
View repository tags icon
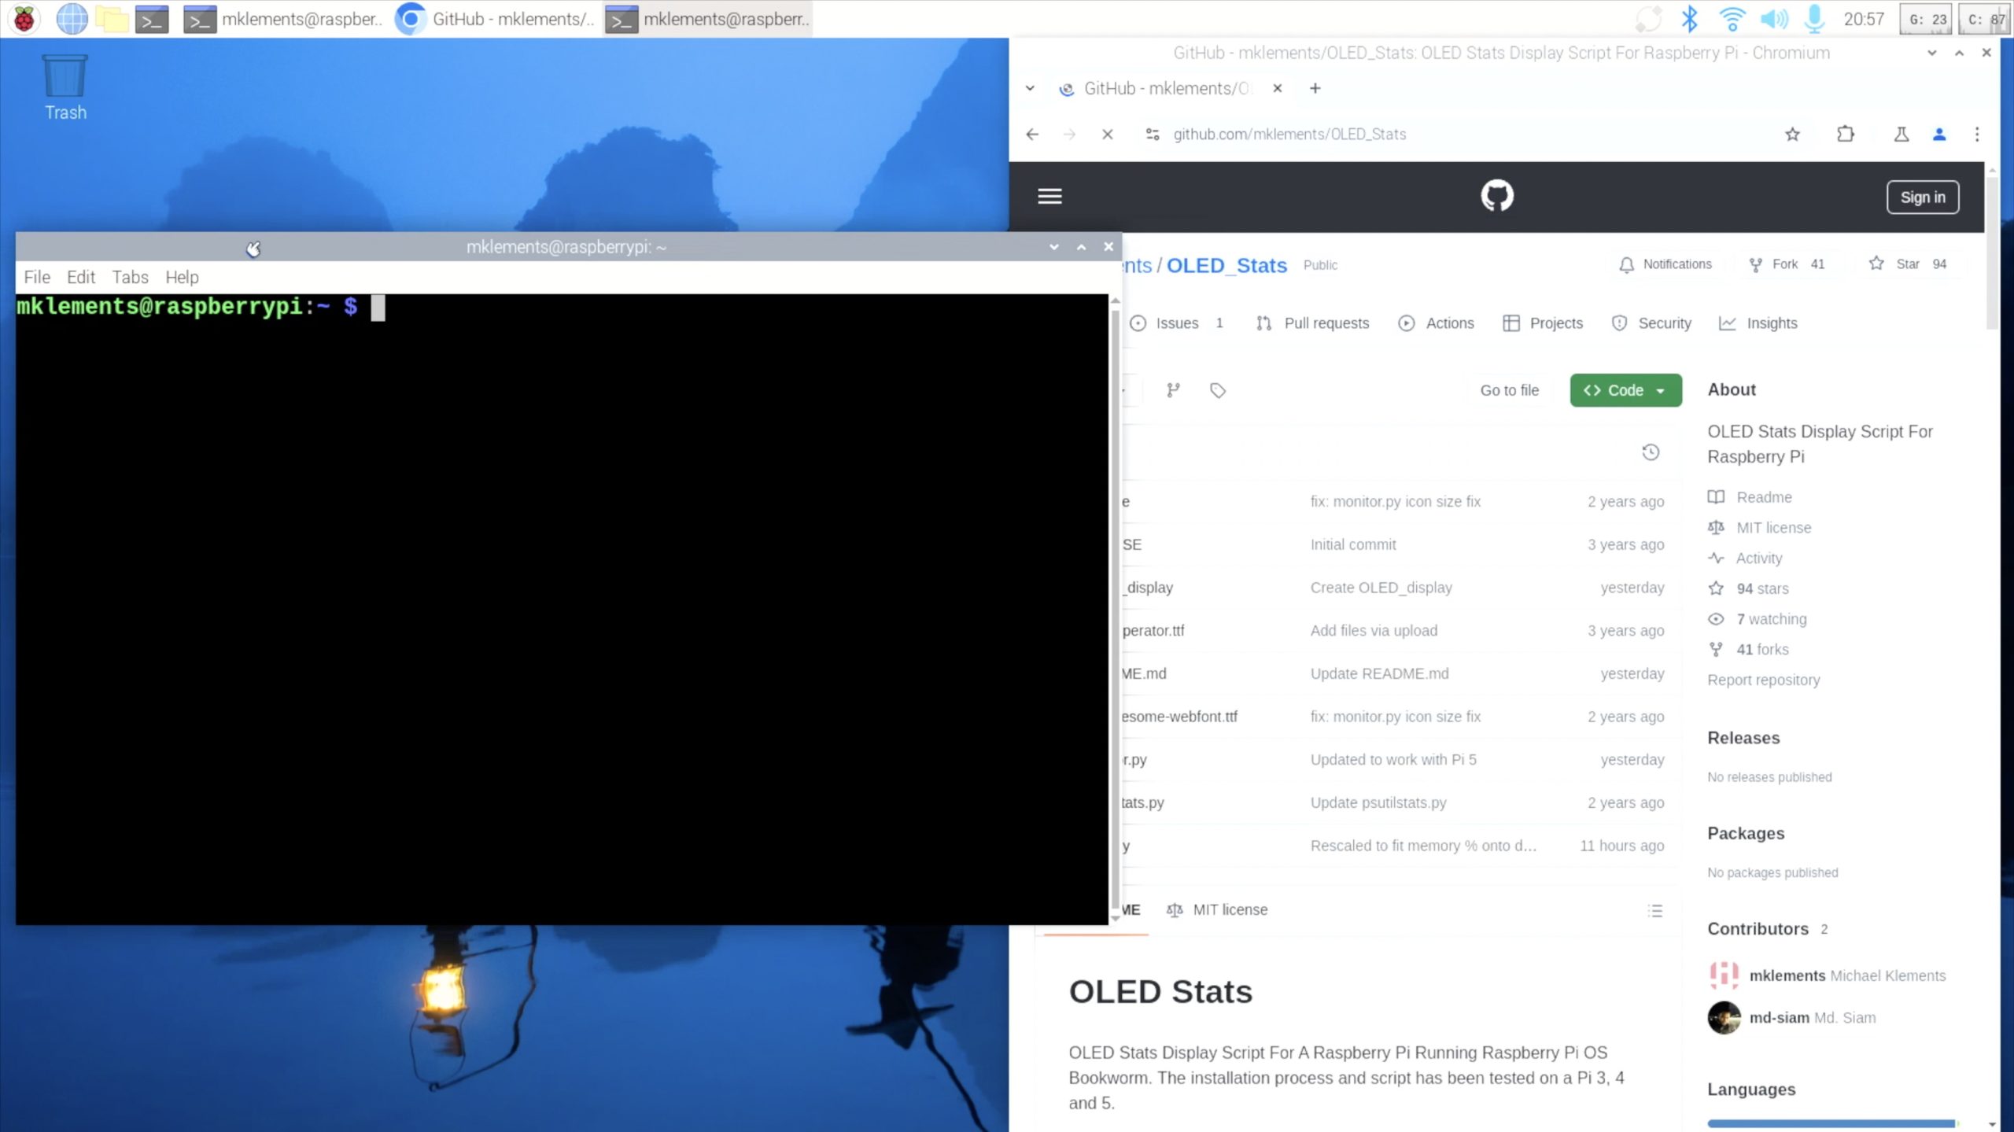point(1217,390)
